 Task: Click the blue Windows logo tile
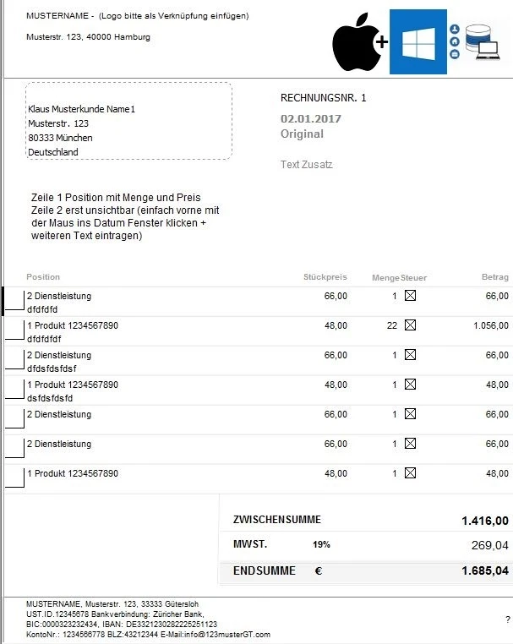tap(418, 42)
